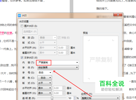This screenshot has height=100, width=136.
Task: Click text watermark horizontal offset field
Action: click(58, 88)
